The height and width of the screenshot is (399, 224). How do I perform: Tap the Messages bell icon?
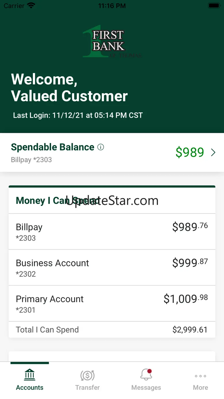click(146, 375)
